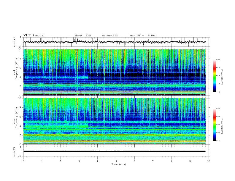
Task: Click time axis tick label '10'
Action: pos(209,161)
